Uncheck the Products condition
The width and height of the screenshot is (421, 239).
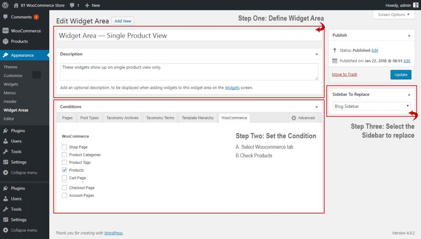coord(64,170)
